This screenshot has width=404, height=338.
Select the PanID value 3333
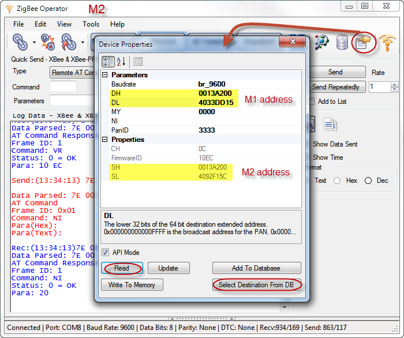pyautogui.click(x=207, y=130)
